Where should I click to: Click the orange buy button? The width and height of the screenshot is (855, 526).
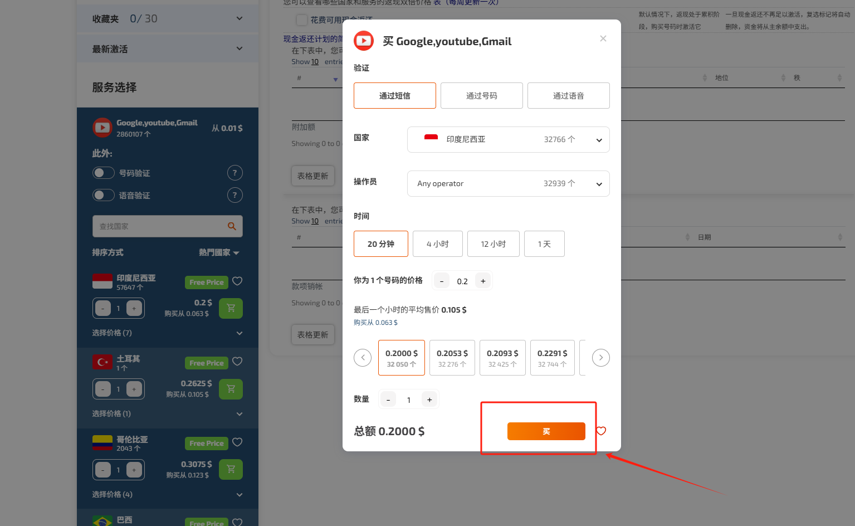tap(546, 431)
